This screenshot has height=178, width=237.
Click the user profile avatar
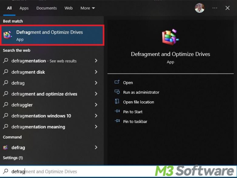coord(200,8)
